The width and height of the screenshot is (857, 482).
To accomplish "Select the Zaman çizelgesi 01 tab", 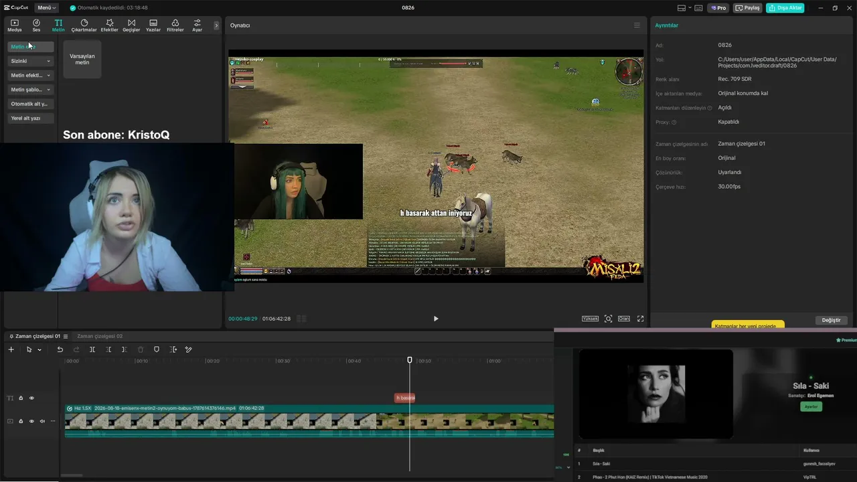I will (37, 336).
